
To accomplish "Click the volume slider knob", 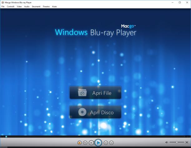I will 177,142.
